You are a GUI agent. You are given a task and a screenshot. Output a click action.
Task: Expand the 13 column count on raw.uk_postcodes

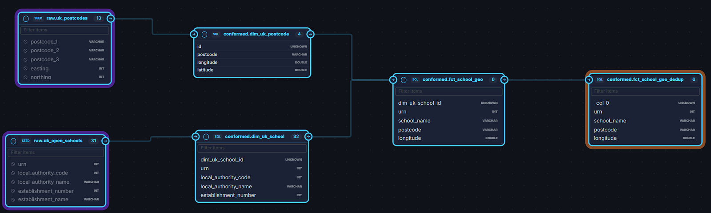point(99,18)
